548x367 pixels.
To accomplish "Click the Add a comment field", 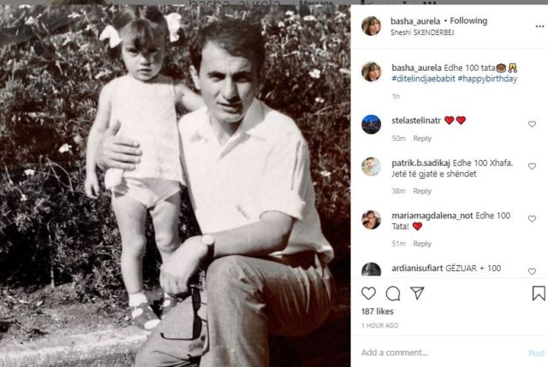I will pyautogui.click(x=442, y=352).
